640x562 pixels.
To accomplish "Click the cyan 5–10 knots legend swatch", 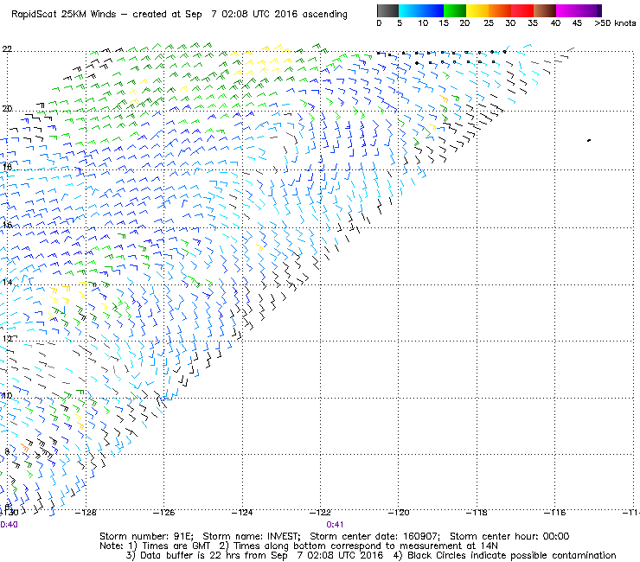I will [x=409, y=10].
